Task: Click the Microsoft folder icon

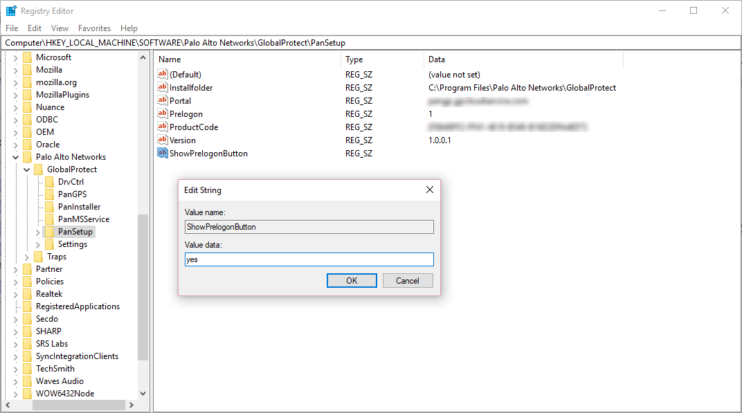Action: [28, 57]
